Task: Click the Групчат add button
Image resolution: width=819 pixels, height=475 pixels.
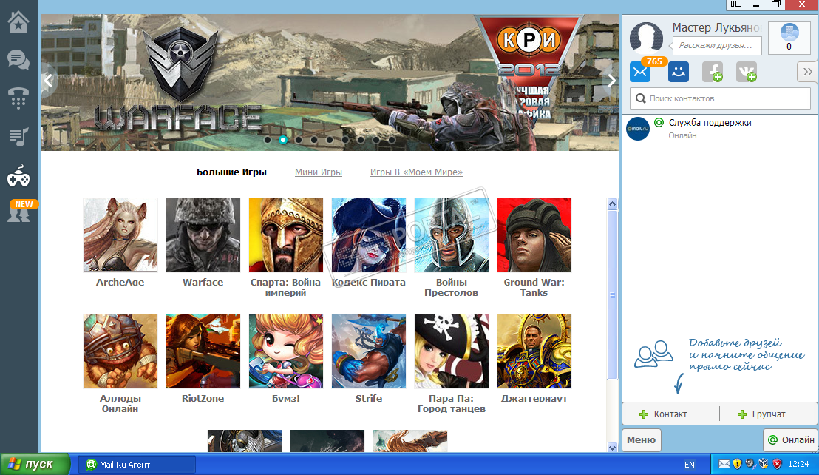Action: [x=761, y=414]
